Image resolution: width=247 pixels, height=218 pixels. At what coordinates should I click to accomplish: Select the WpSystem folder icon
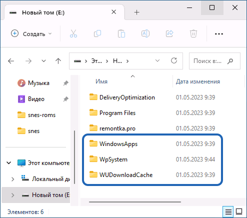(93, 159)
